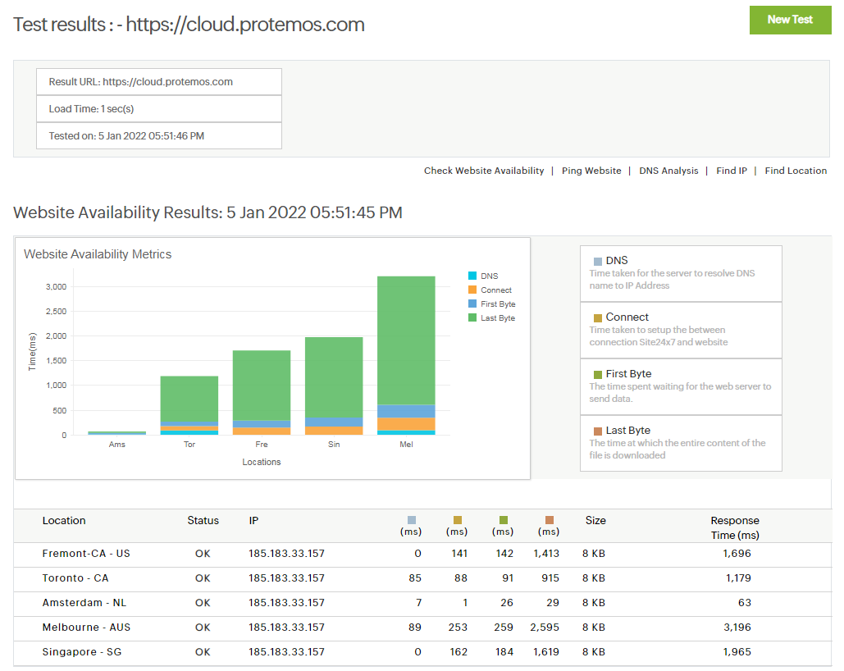This screenshot has height=671, width=844.
Task: Click the gold Connect column icon in table header
Action: click(458, 520)
